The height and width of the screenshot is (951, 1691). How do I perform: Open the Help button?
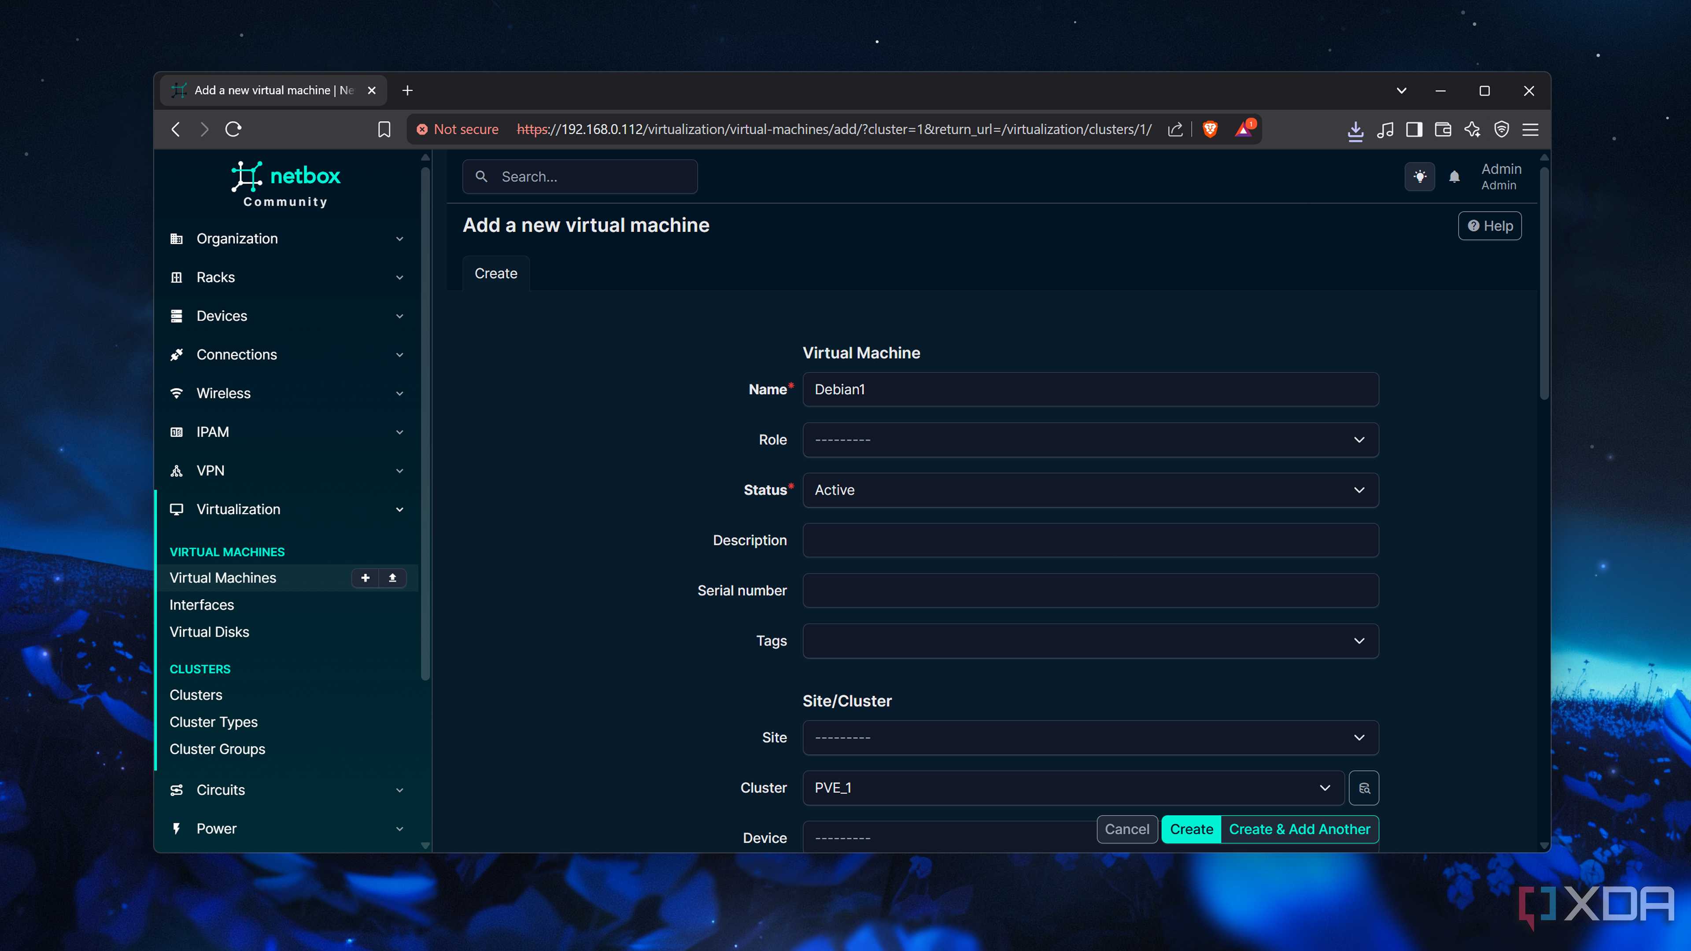[x=1489, y=225]
